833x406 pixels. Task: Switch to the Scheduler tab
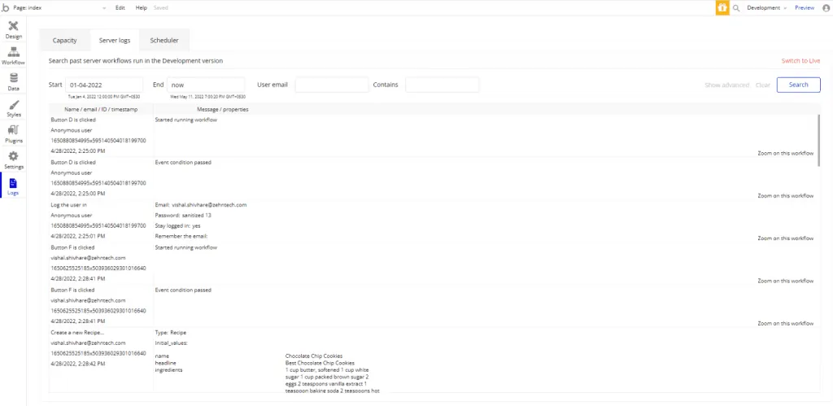point(164,41)
